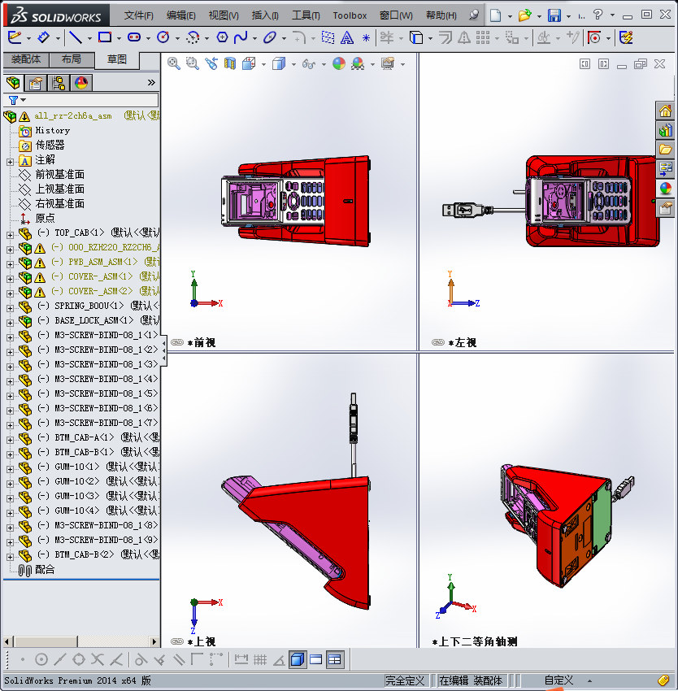Click the Edit Appearance color ball icon
Viewport: 678px width, 691px height.
pyautogui.click(x=338, y=64)
